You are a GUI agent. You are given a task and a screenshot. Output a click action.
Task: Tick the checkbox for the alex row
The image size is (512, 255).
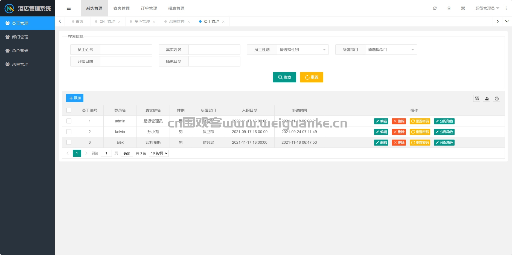(69, 142)
